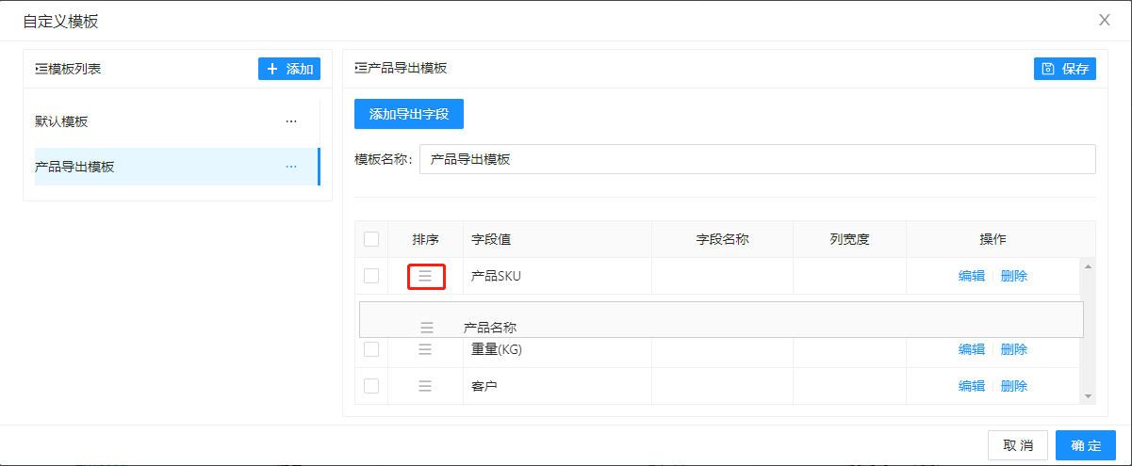Click 删除 link for 重量(KG) row
The image size is (1132, 466).
pyautogui.click(x=1014, y=349)
